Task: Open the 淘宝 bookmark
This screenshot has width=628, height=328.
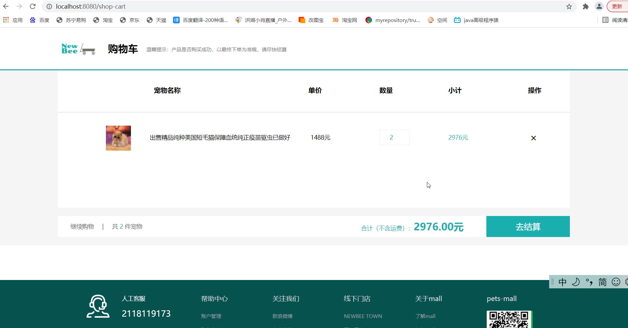Action: point(103,20)
